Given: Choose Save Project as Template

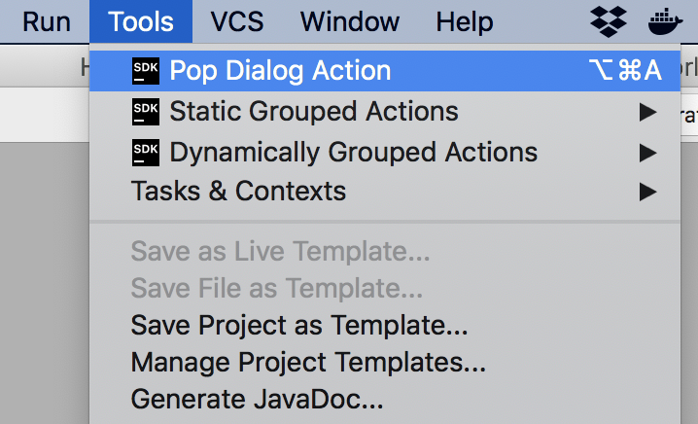Looking at the screenshot, I should [x=299, y=324].
